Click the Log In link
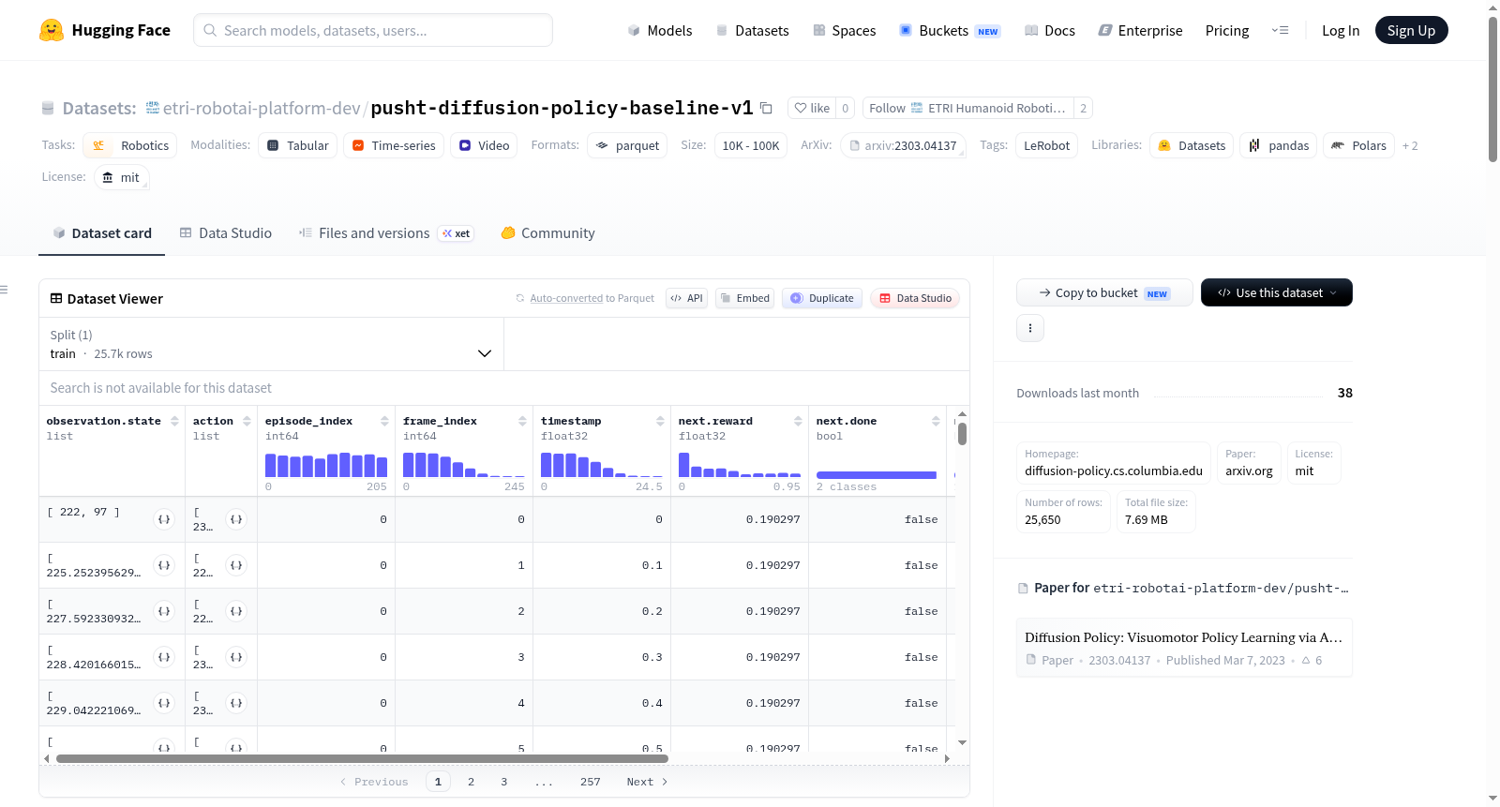Viewport: 1500px width, 807px height. pos(1341,30)
